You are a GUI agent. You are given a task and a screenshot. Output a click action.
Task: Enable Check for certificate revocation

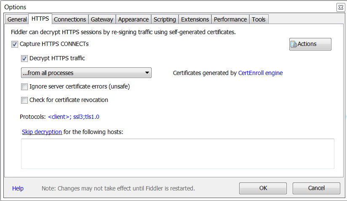[24, 100]
